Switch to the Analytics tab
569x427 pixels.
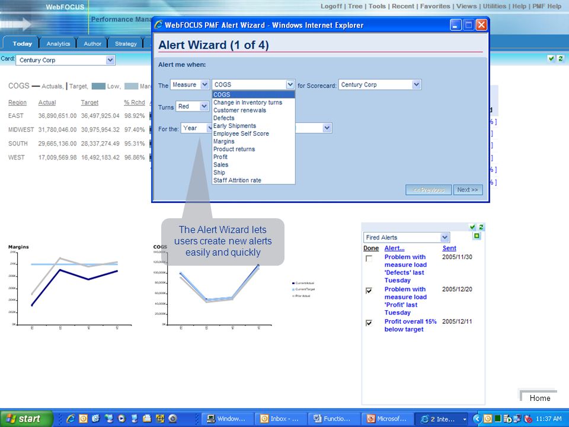(x=58, y=43)
